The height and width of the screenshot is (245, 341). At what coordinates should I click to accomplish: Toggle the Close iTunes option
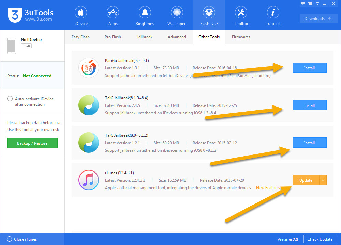point(9,239)
